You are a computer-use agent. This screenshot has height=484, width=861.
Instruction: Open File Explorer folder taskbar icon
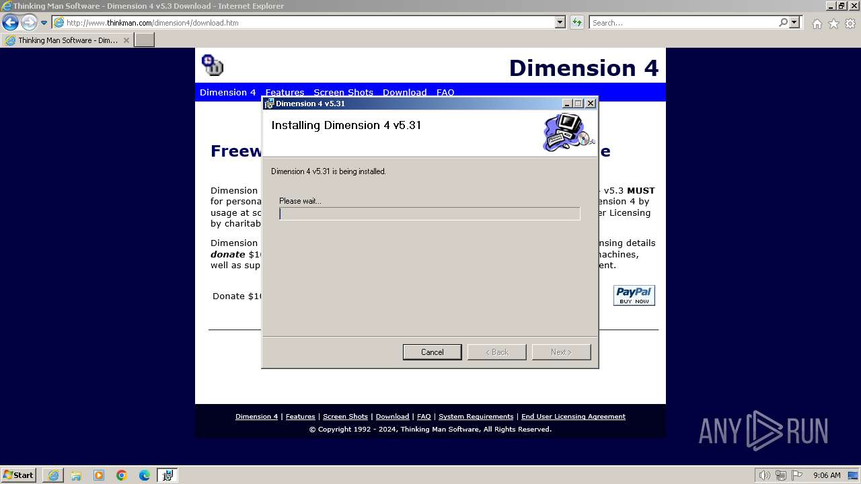(x=76, y=475)
